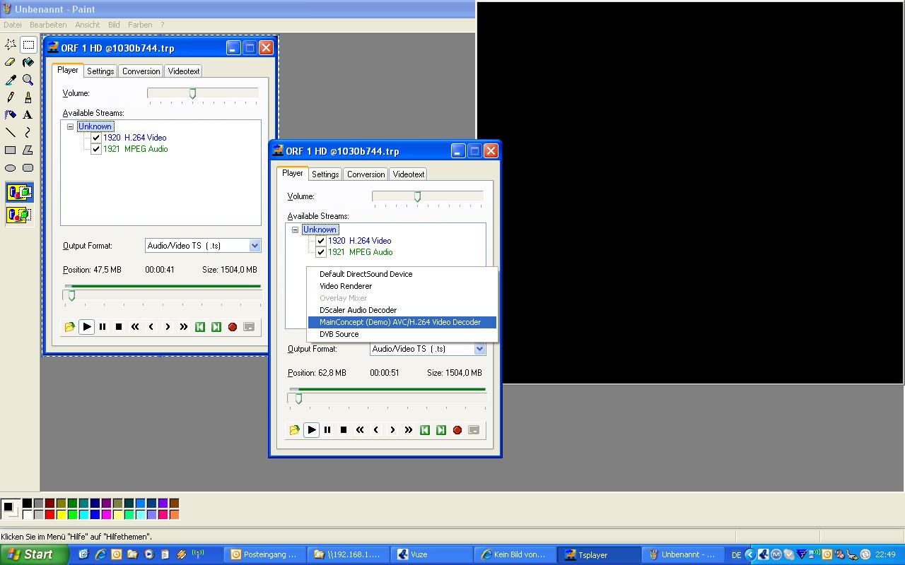The height and width of the screenshot is (565, 905).
Task: Open Videotext tab in front Tsplayer
Action: [409, 174]
